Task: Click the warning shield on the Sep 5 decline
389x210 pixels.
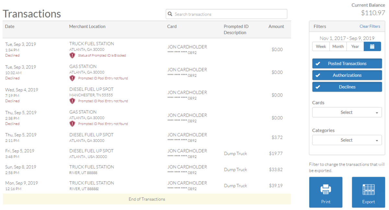Action: pos(72,123)
